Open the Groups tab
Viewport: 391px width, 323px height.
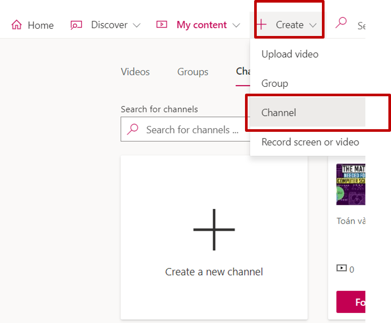click(x=192, y=72)
